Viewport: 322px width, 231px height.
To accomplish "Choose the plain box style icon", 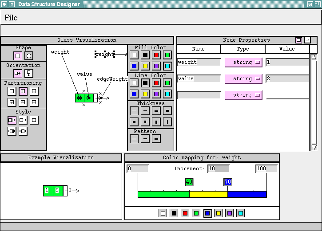I will click(34, 120).
